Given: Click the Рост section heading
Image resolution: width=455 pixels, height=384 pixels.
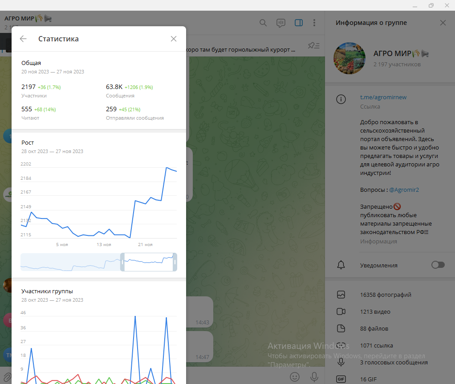Looking at the screenshot, I should pos(28,142).
